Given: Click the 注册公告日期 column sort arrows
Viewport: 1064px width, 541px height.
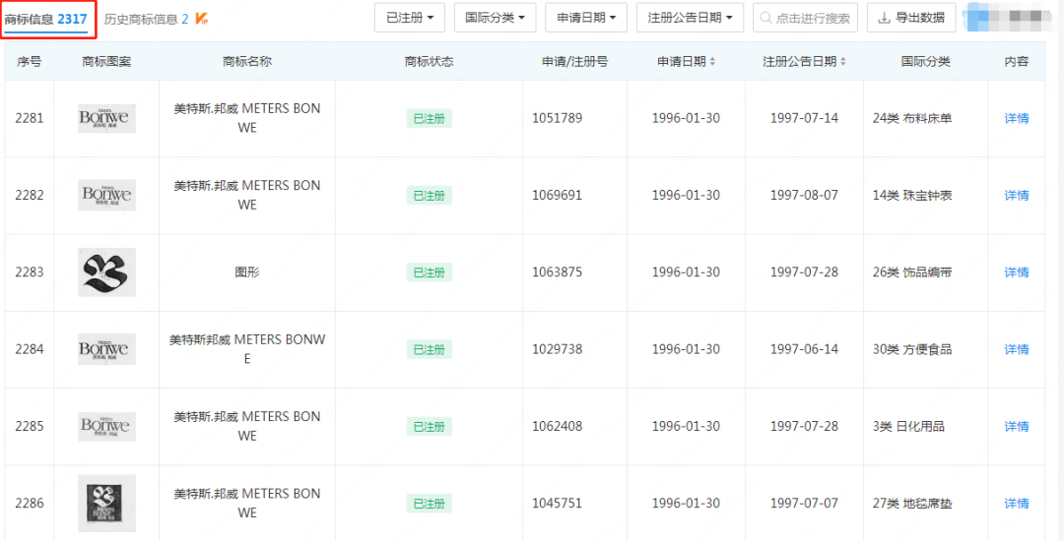Looking at the screenshot, I should point(844,62).
